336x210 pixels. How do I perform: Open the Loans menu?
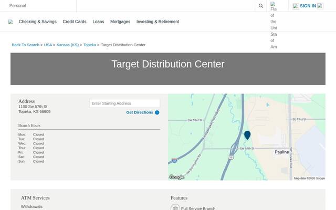98,22
